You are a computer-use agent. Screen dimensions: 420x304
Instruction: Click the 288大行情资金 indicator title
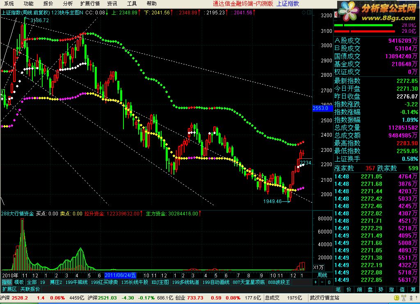tap(17, 213)
